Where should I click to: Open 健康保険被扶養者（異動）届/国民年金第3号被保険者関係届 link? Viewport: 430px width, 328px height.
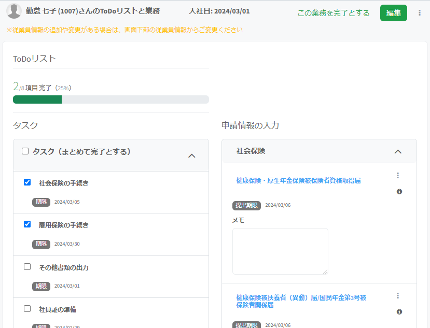click(x=301, y=302)
